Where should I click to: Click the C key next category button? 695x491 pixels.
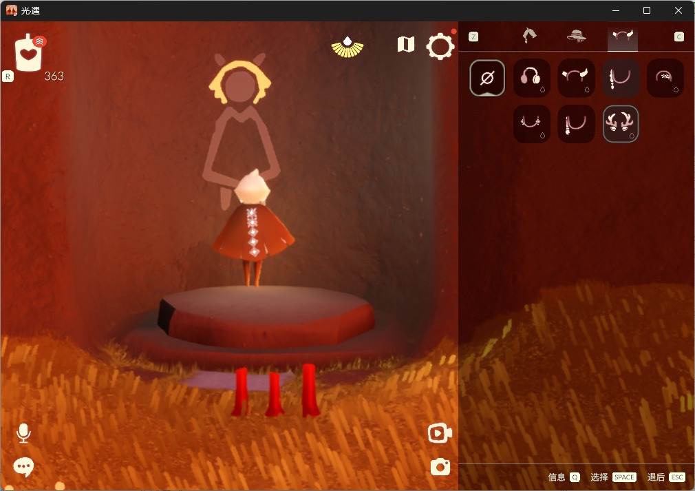tap(679, 36)
